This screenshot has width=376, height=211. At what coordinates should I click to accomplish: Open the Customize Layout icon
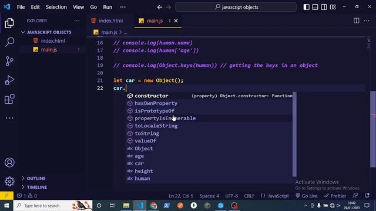[x=333, y=7]
